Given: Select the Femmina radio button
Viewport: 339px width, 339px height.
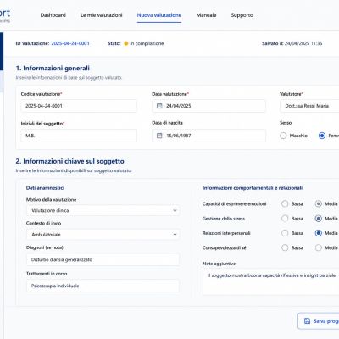Looking at the screenshot, I should pyautogui.click(x=322, y=136).
